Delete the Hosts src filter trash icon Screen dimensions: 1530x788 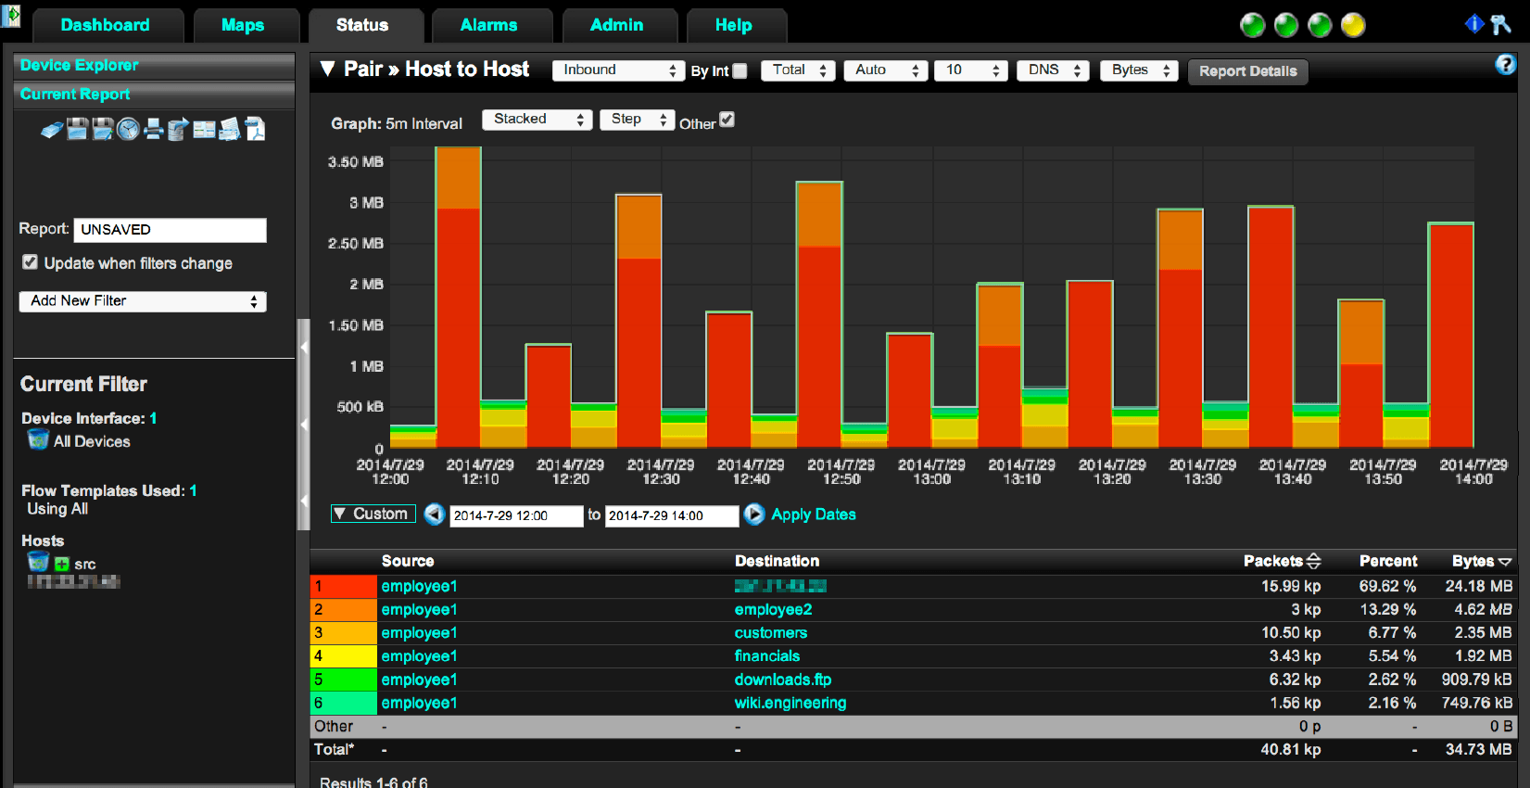[x=38, y=562]
